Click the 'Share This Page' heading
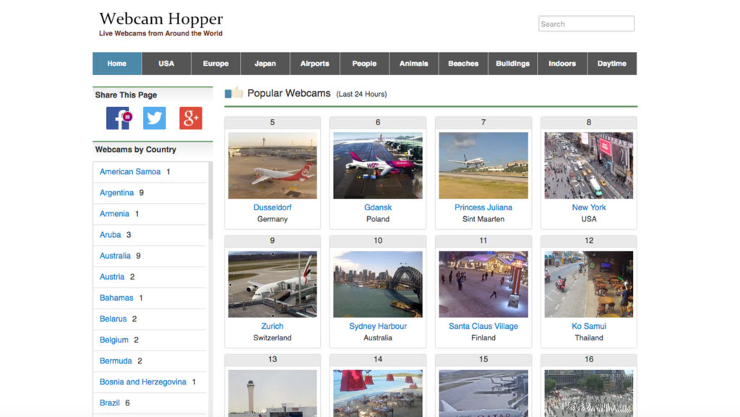This screenshot has height=417, width=740. click(x=126, y=95)
